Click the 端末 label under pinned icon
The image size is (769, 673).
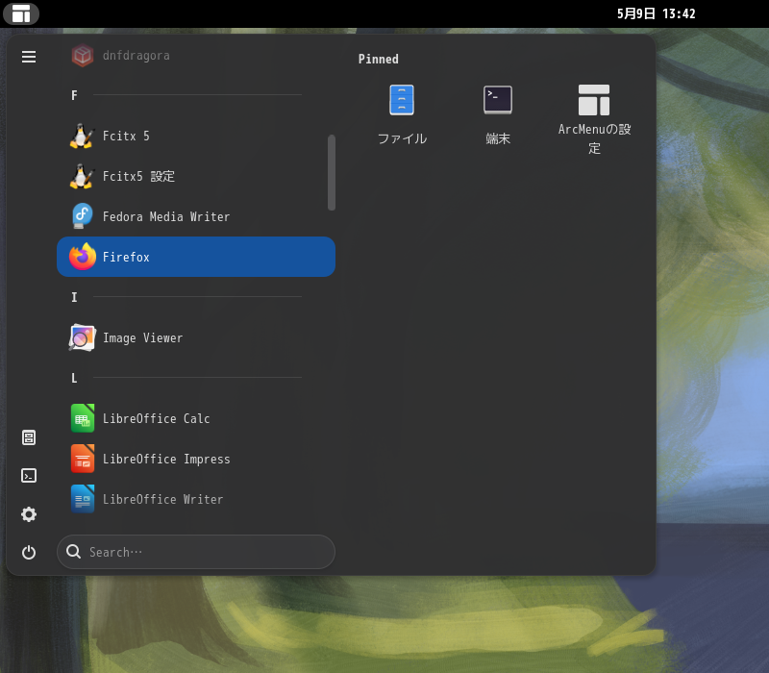pyautogui.click(x=498, y=138)
